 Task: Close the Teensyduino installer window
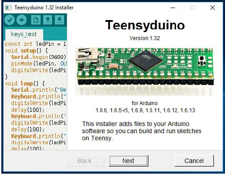coord(213,8)
